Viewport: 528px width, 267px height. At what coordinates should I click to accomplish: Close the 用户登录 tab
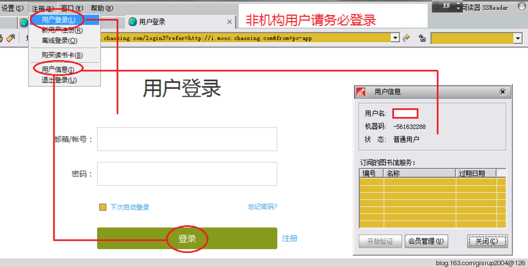[x=229, y=22]
